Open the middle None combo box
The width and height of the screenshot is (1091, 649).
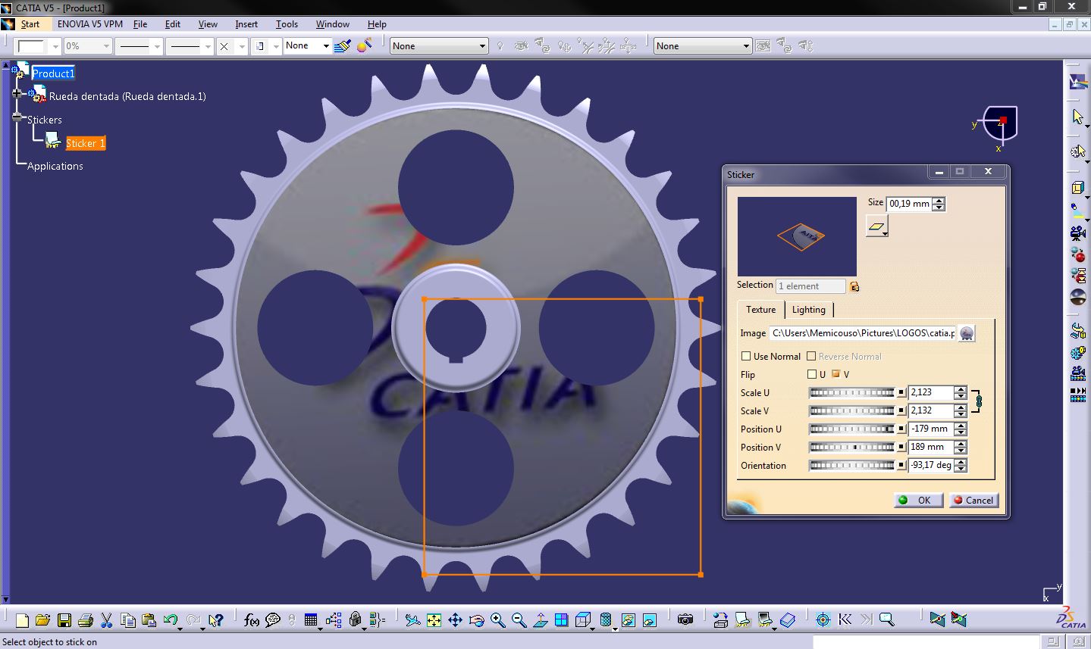[x=439, y=46]
